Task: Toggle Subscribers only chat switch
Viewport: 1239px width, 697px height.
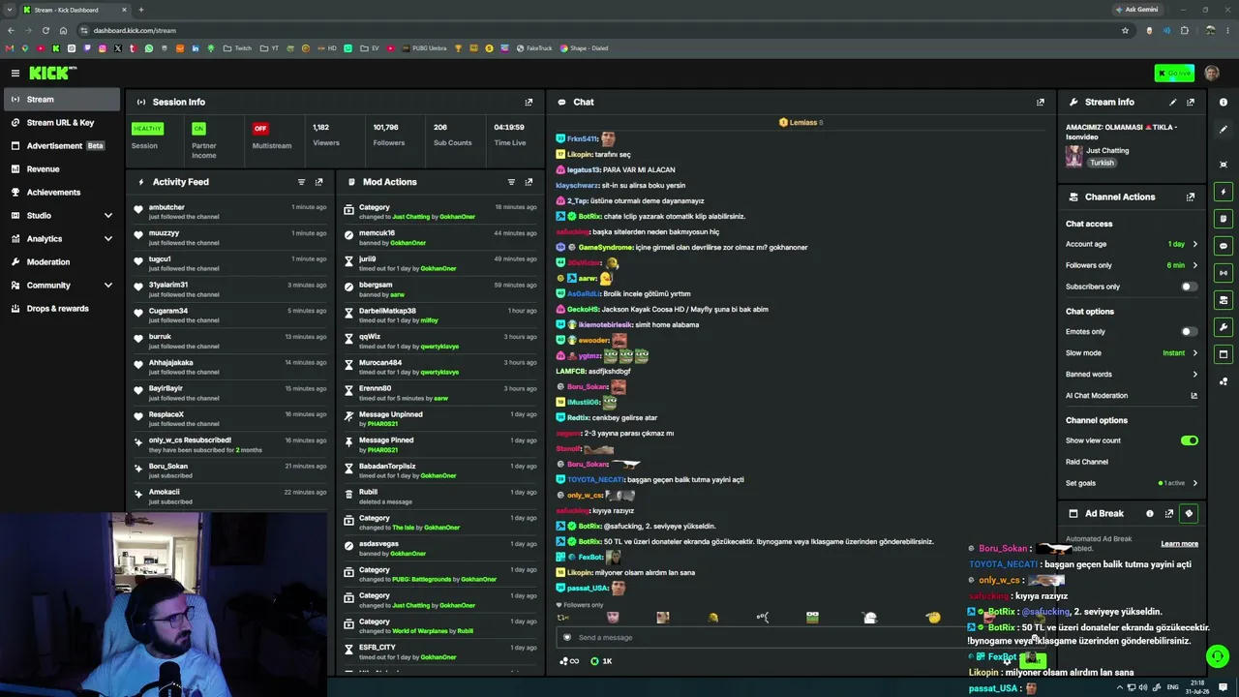Action: click(x=1189, y=287)
